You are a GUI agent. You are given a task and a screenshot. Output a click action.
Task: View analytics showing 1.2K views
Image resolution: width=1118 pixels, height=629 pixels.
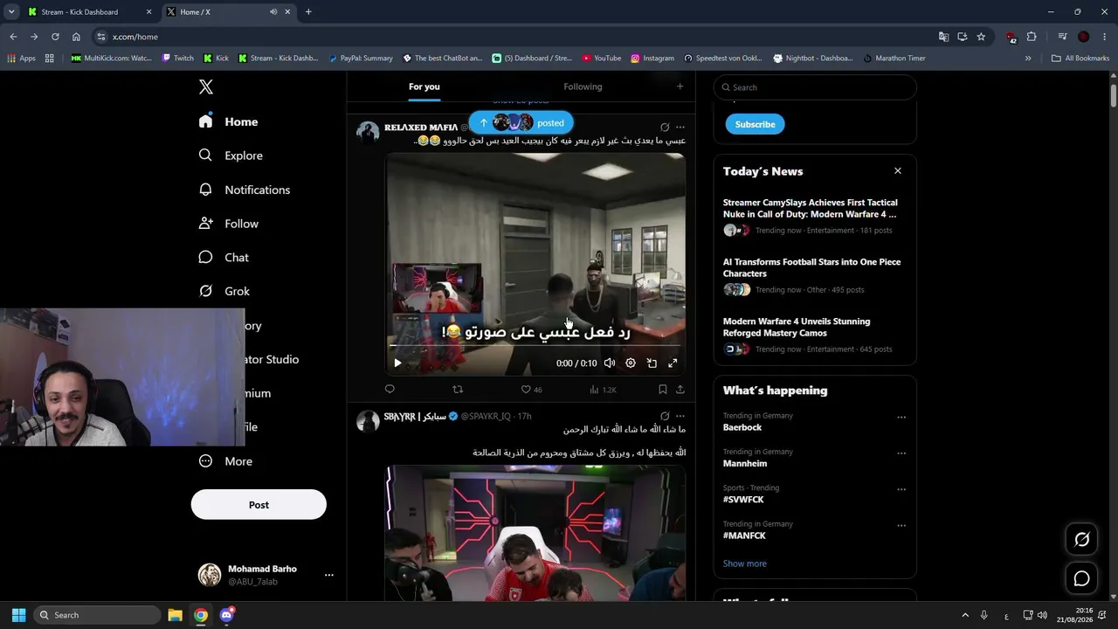(603, 390)
